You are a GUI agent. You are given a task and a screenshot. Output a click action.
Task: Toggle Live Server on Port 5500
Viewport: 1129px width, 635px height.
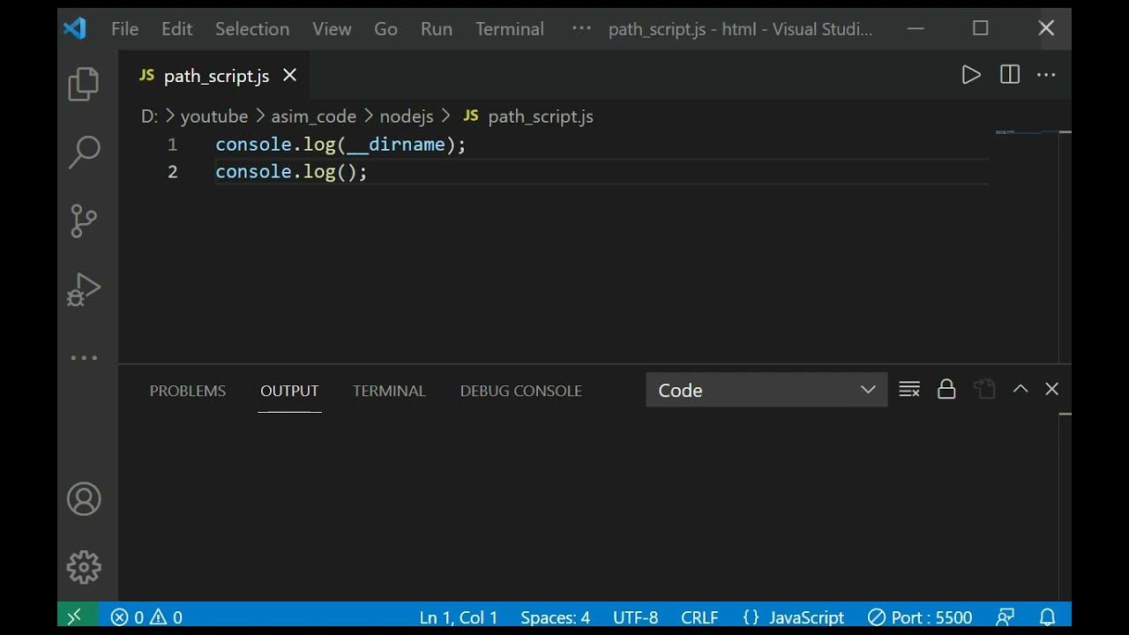(x=920, y=617)
